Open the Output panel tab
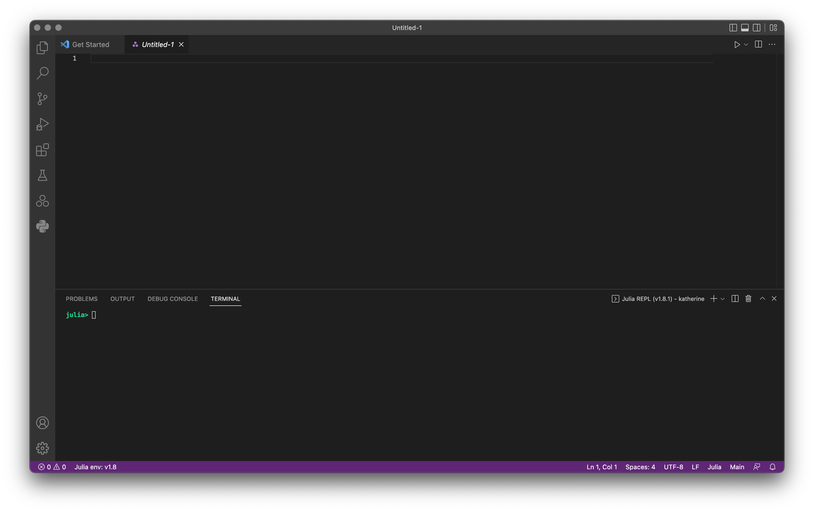The height and width of the screenshot is (512, 814). (122, 299)
